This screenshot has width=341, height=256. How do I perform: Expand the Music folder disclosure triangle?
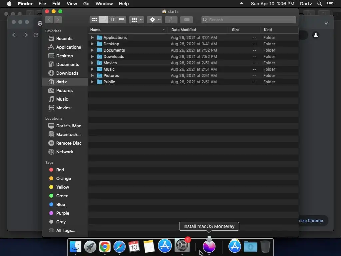(x=92, y=69)
